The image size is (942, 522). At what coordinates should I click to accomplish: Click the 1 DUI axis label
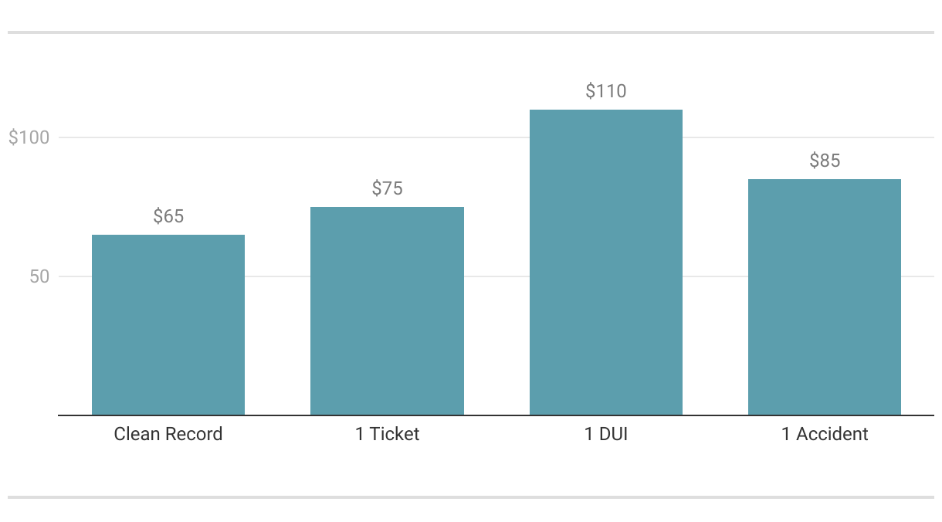606,434
